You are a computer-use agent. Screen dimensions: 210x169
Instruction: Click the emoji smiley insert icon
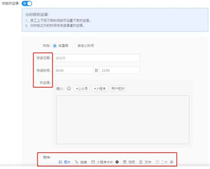[x=69, y=89]
